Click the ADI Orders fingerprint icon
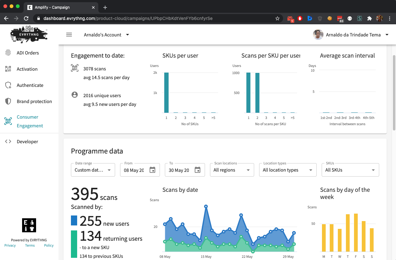This screenshot has width=396, height=260. tap(8, 53)
